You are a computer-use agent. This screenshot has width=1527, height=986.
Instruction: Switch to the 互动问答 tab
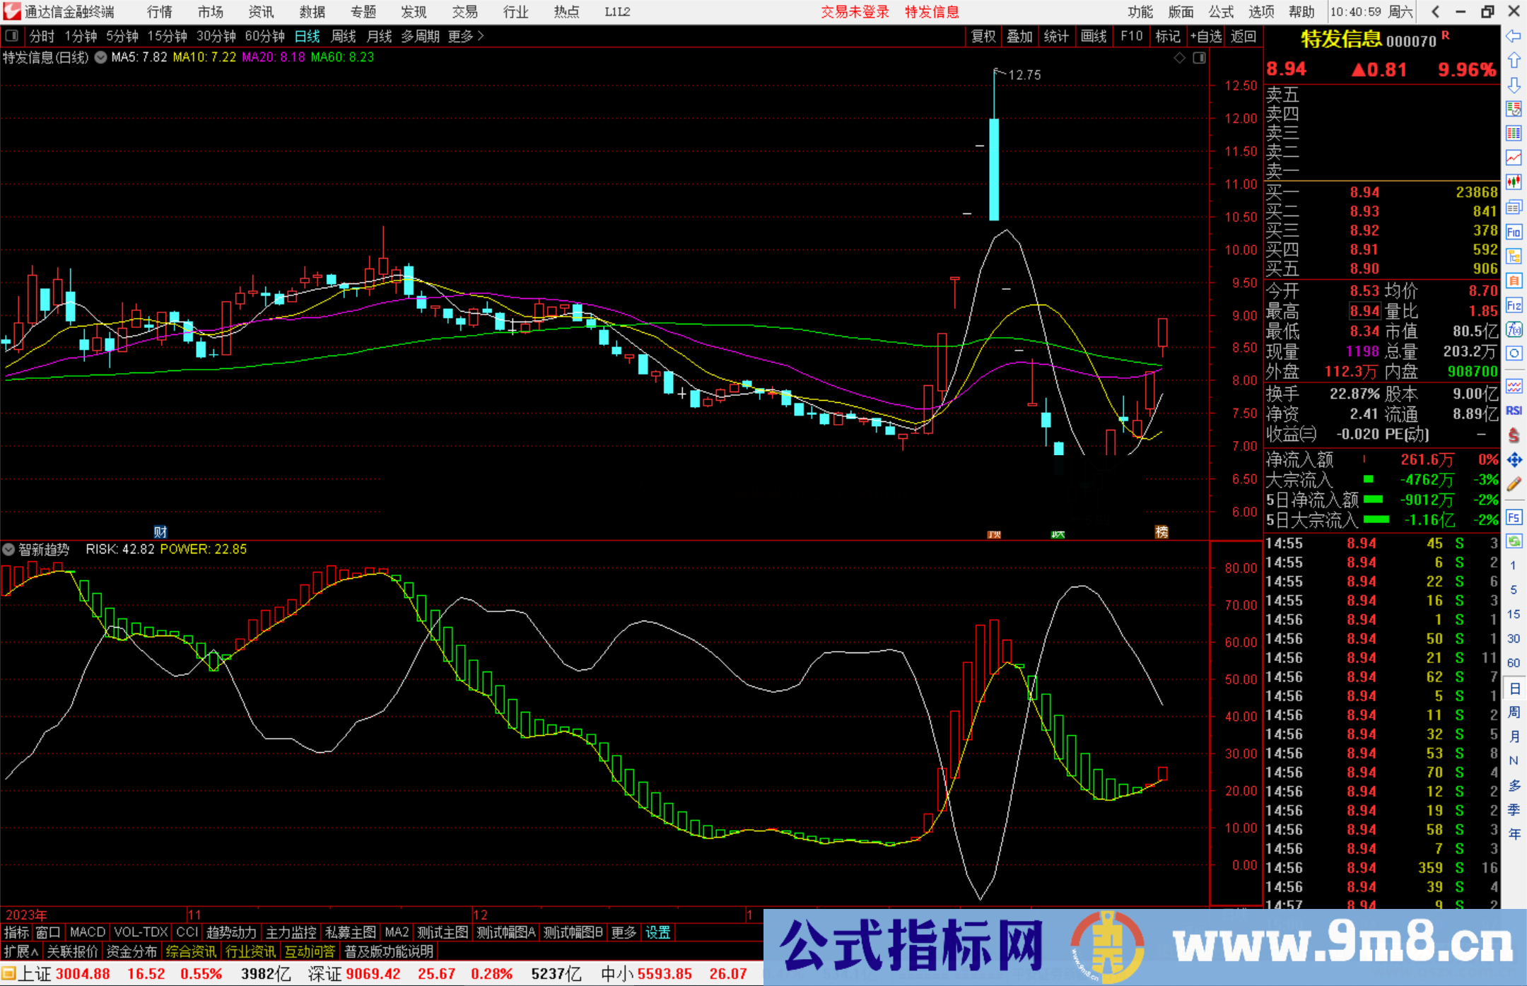pos(310,951)
